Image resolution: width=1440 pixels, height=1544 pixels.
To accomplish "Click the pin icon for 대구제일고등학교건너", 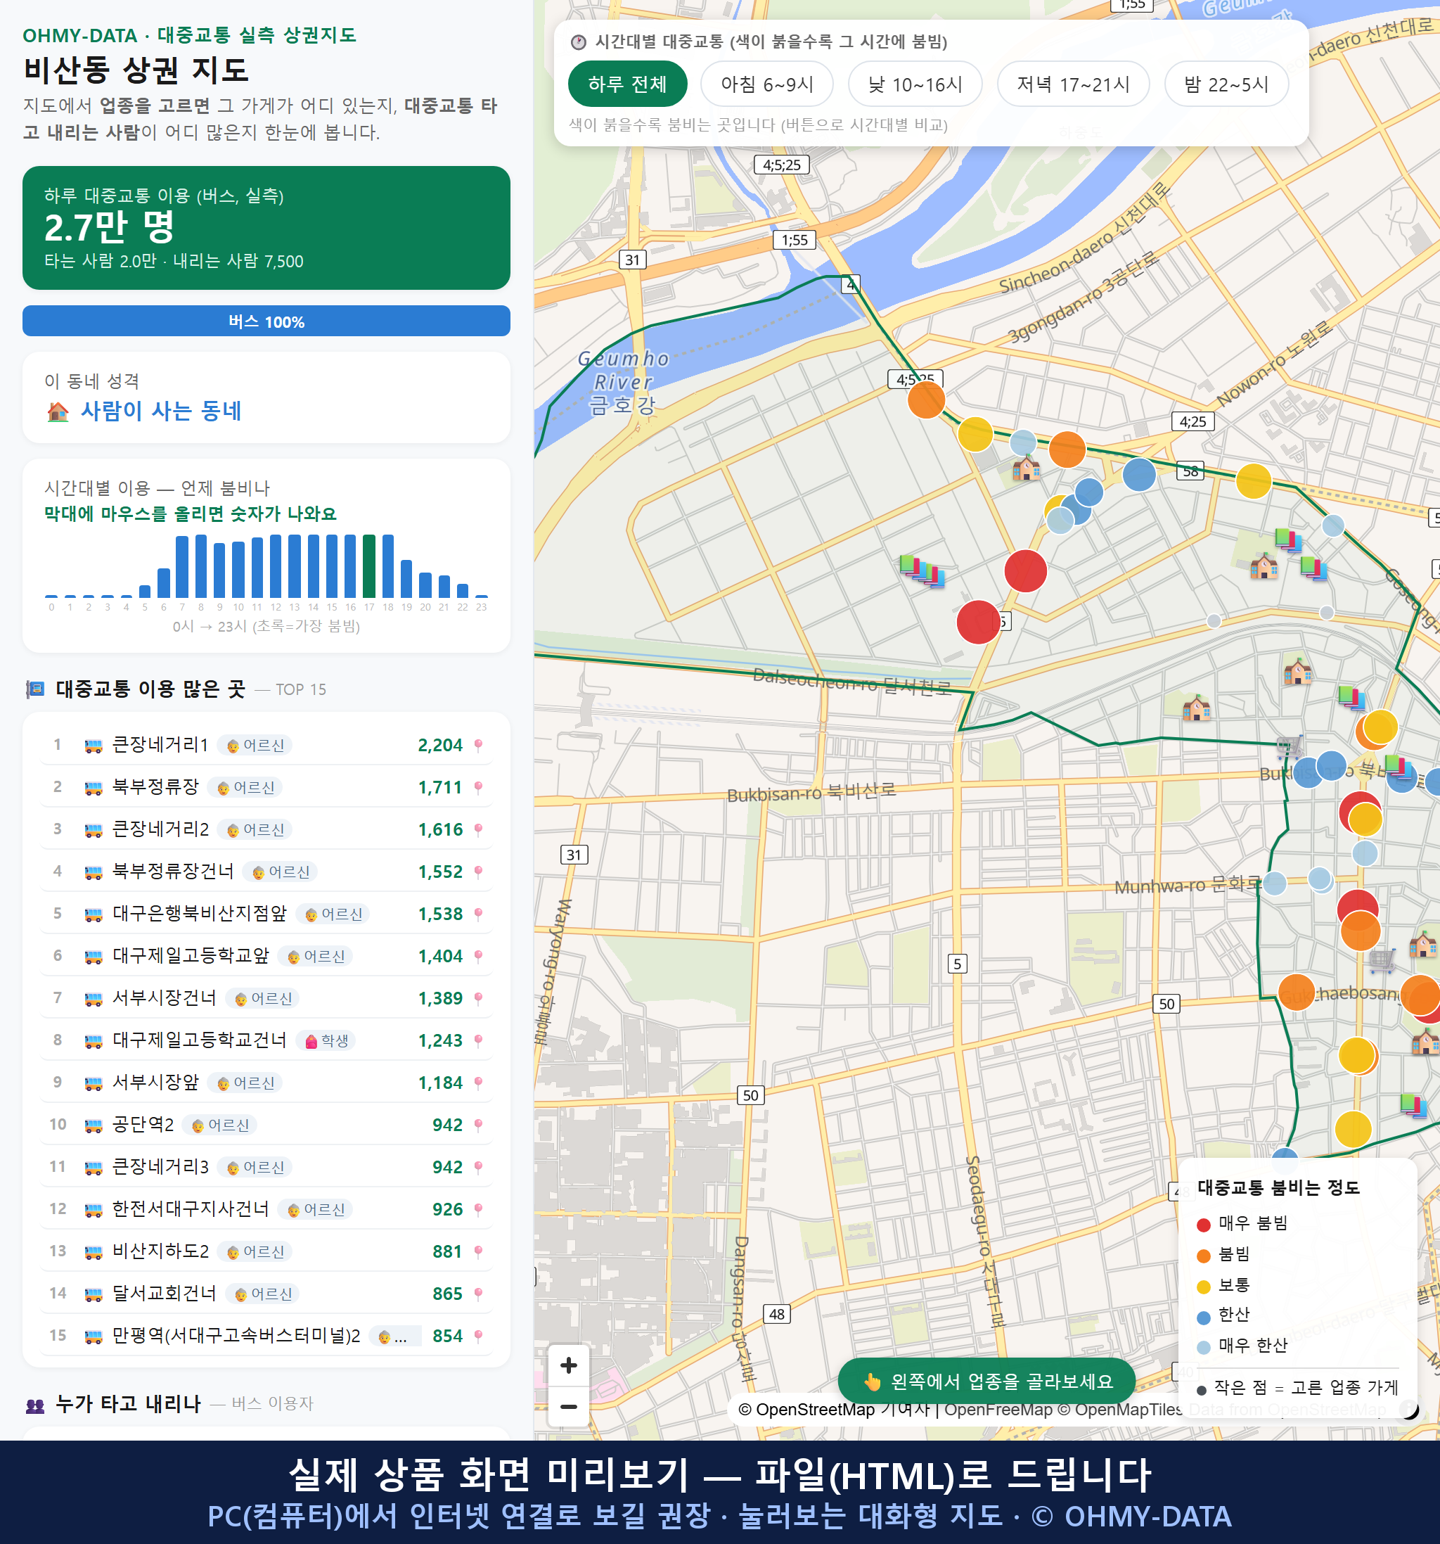I will (x=478, y=1041).
